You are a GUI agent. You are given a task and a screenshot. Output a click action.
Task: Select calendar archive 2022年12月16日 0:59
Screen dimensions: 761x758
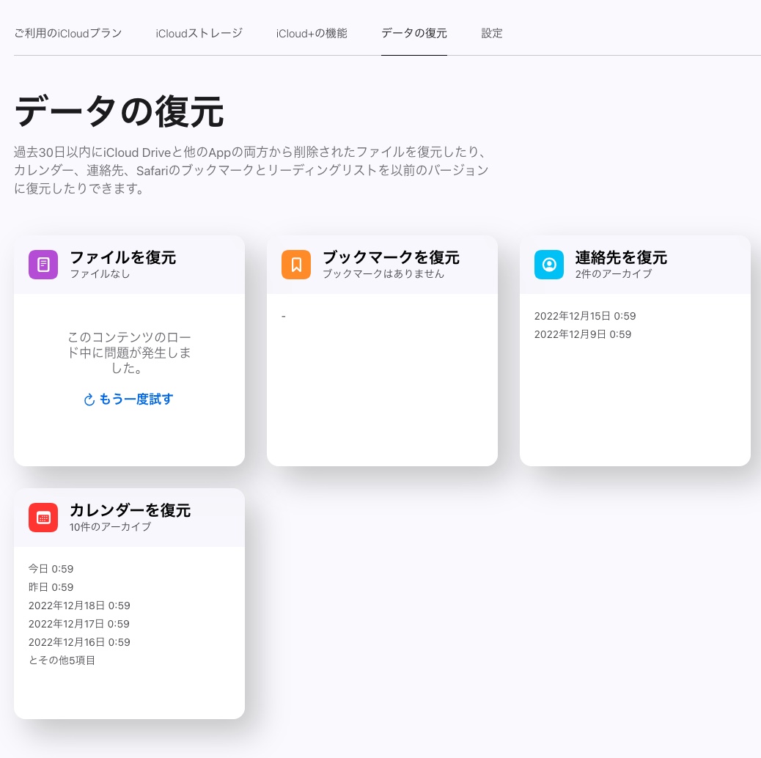tap(79, 642)
